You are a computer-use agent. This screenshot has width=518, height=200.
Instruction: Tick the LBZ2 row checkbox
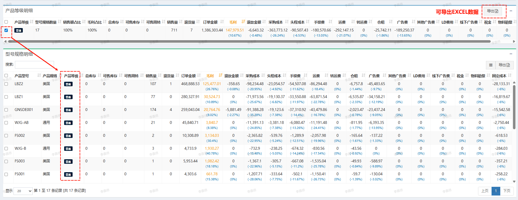6,84
